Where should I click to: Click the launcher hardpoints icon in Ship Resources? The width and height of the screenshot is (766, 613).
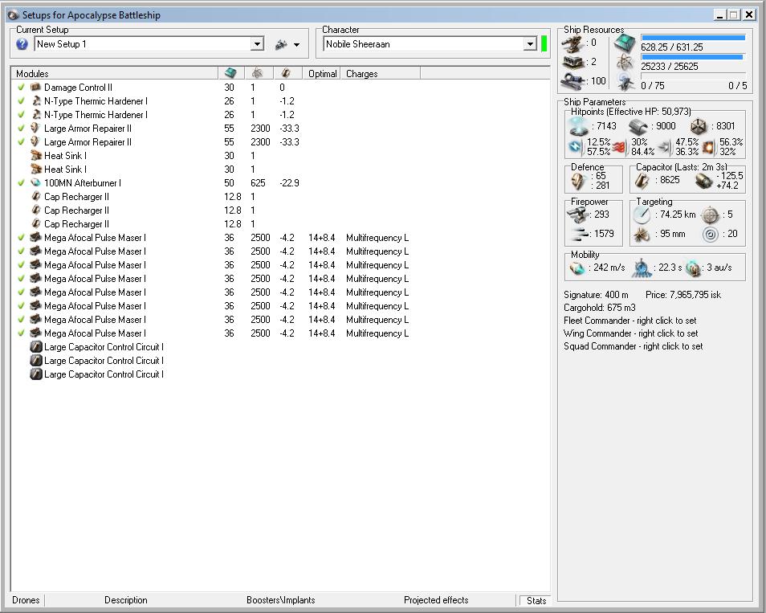pyautogui.click(x=573, y=62)
